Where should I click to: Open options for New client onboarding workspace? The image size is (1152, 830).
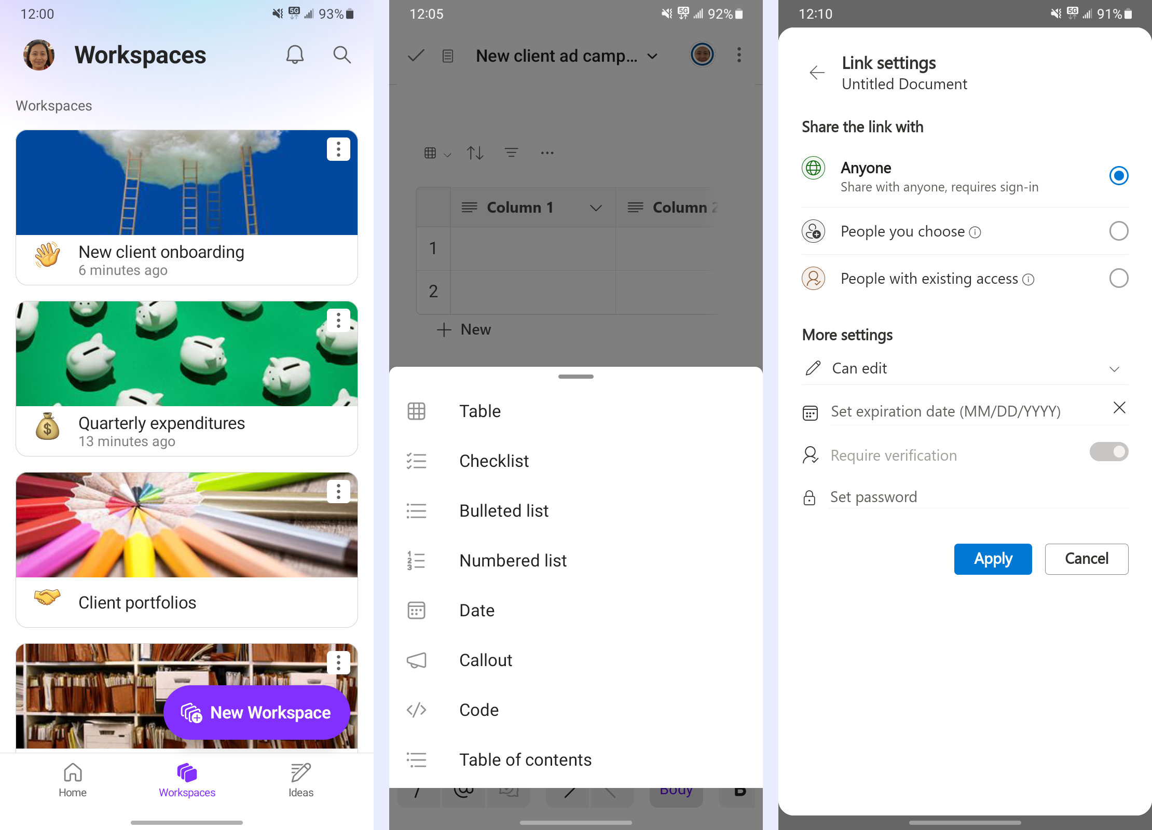[338, 149]
